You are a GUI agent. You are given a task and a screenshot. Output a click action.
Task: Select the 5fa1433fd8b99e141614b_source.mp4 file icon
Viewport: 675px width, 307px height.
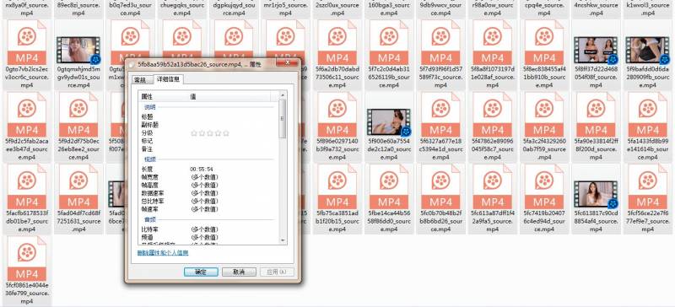647,114
